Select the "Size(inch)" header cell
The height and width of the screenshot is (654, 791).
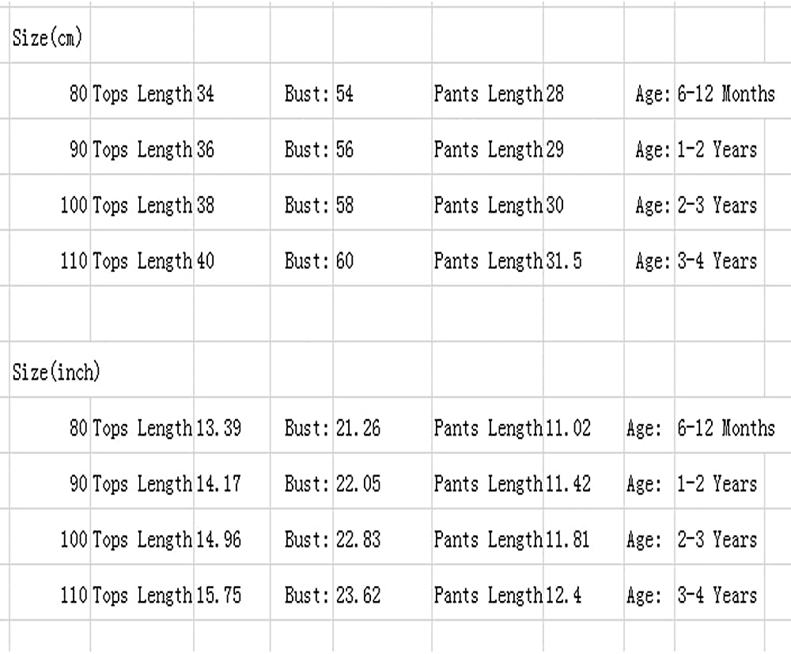pos(56,372)
